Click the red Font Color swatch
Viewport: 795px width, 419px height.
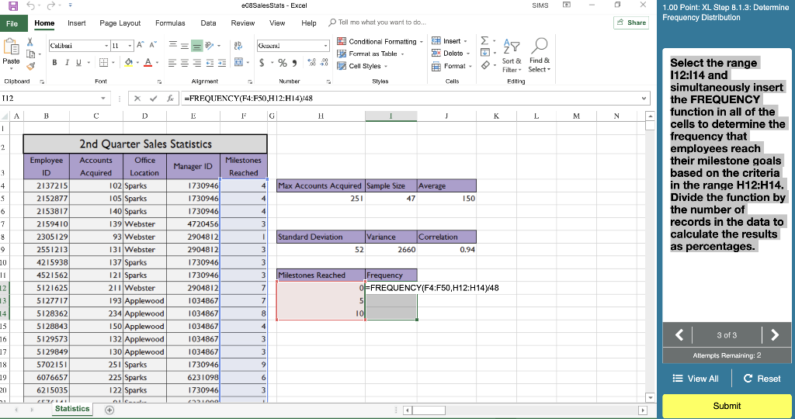(x=148, y=62)
